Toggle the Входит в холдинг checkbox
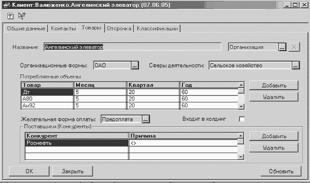Image resolution: width=310 pixels, height=183 pixels. 242,119
